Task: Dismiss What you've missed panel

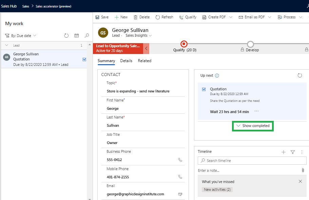Action: tap(300, 181)
